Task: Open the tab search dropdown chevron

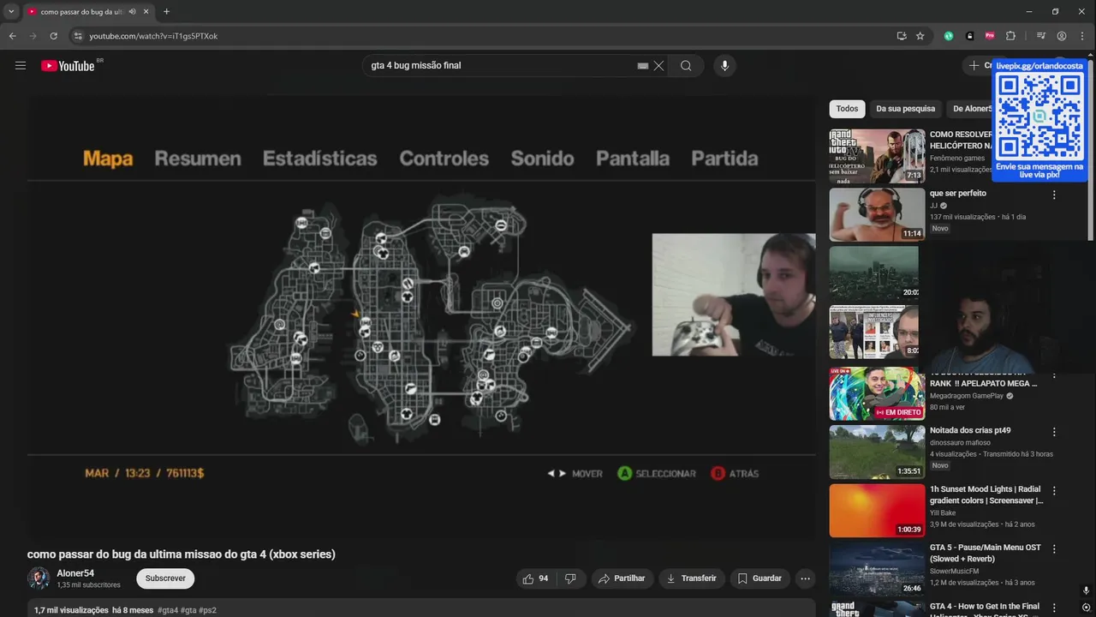Action: pos(11,12)
